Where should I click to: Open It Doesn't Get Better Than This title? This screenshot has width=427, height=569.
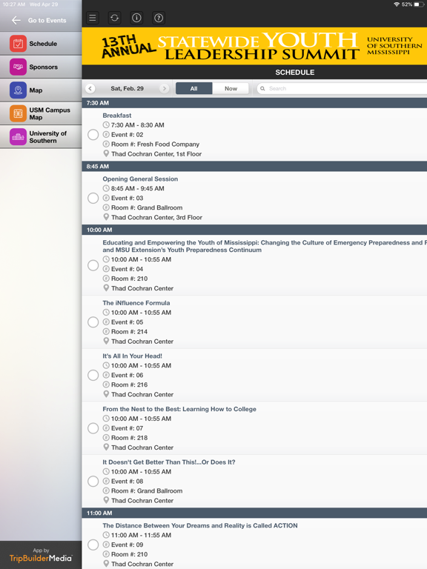click(x=169, y=462)
